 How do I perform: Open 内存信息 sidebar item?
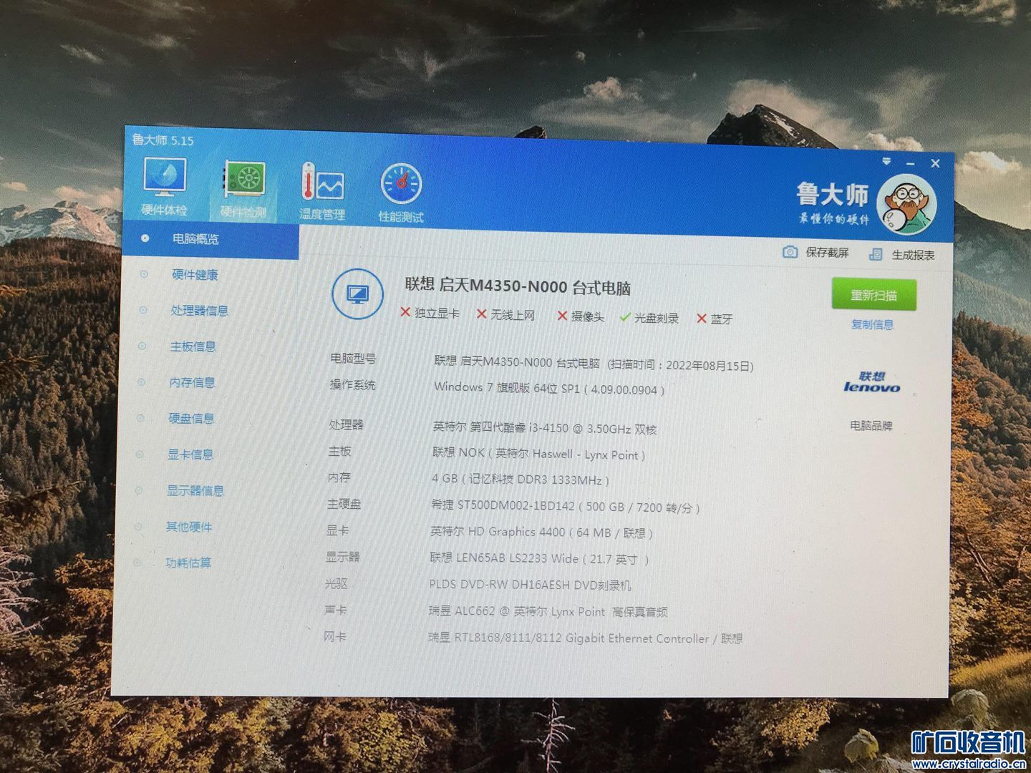[192, 382]
